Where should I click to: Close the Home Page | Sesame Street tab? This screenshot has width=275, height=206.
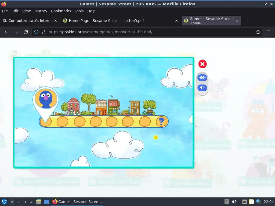tap(116, 21)
